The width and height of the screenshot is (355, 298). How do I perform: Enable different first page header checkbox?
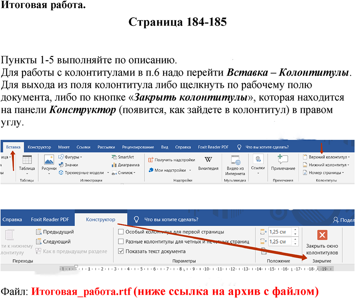121,232
